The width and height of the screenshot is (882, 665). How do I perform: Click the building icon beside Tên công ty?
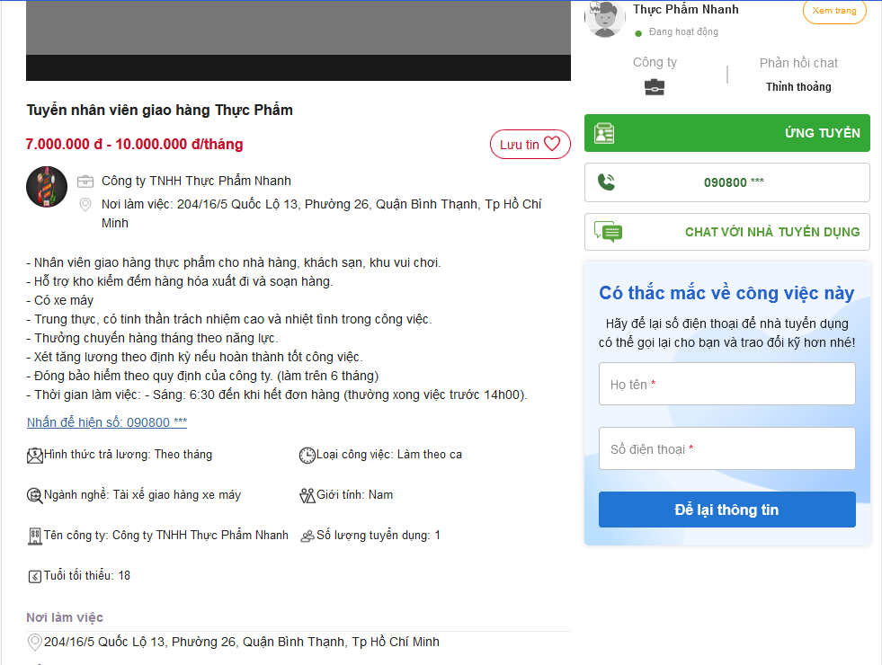35,536
